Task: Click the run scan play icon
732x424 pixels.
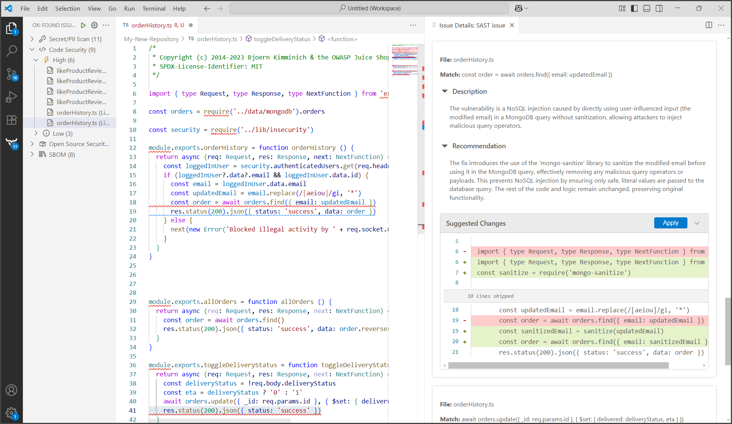Action: click(83, 25)
